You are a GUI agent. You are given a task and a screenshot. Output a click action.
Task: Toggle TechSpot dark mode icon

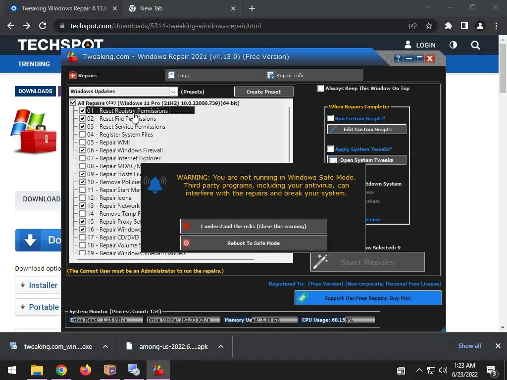click(454, 45)
